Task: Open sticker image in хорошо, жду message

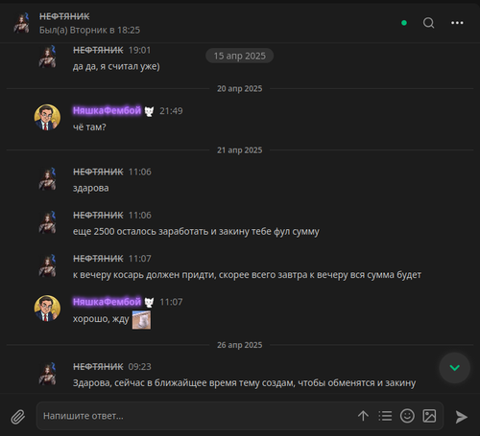Action: (x=141, y=320)
